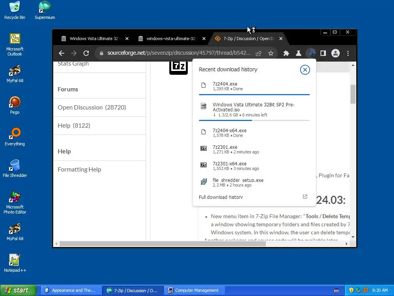This screenshot has width=394, height=296.
Task: Open 7z2404-x64.exe download entry
Action: coord(254,133)
